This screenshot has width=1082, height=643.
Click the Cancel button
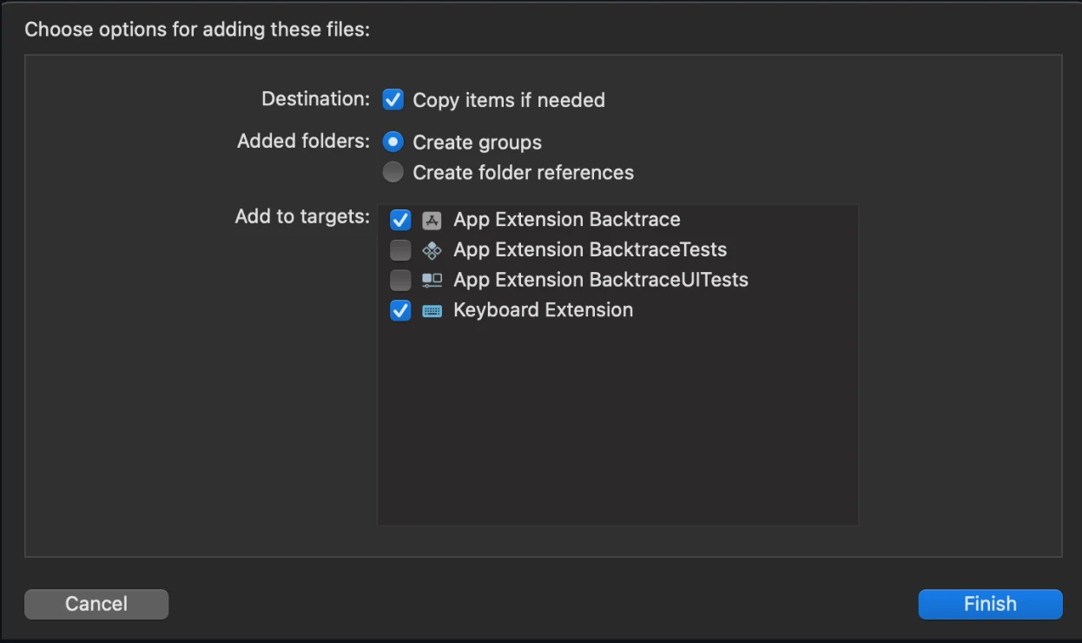pos(96,604)
